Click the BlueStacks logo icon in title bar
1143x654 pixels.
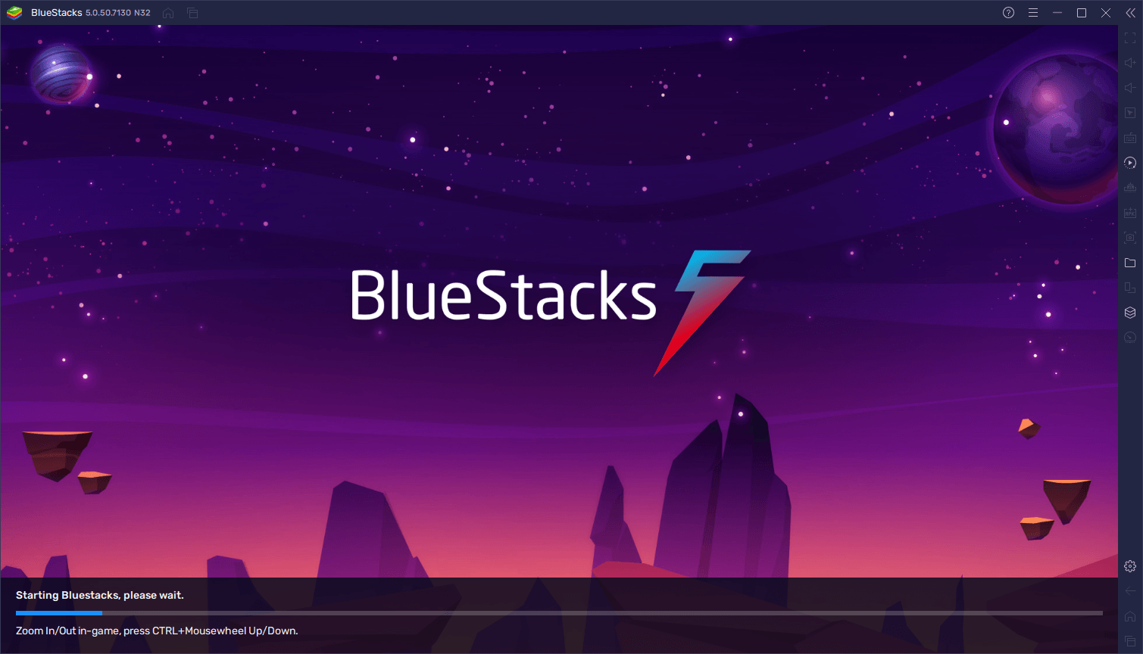[14, 13]
